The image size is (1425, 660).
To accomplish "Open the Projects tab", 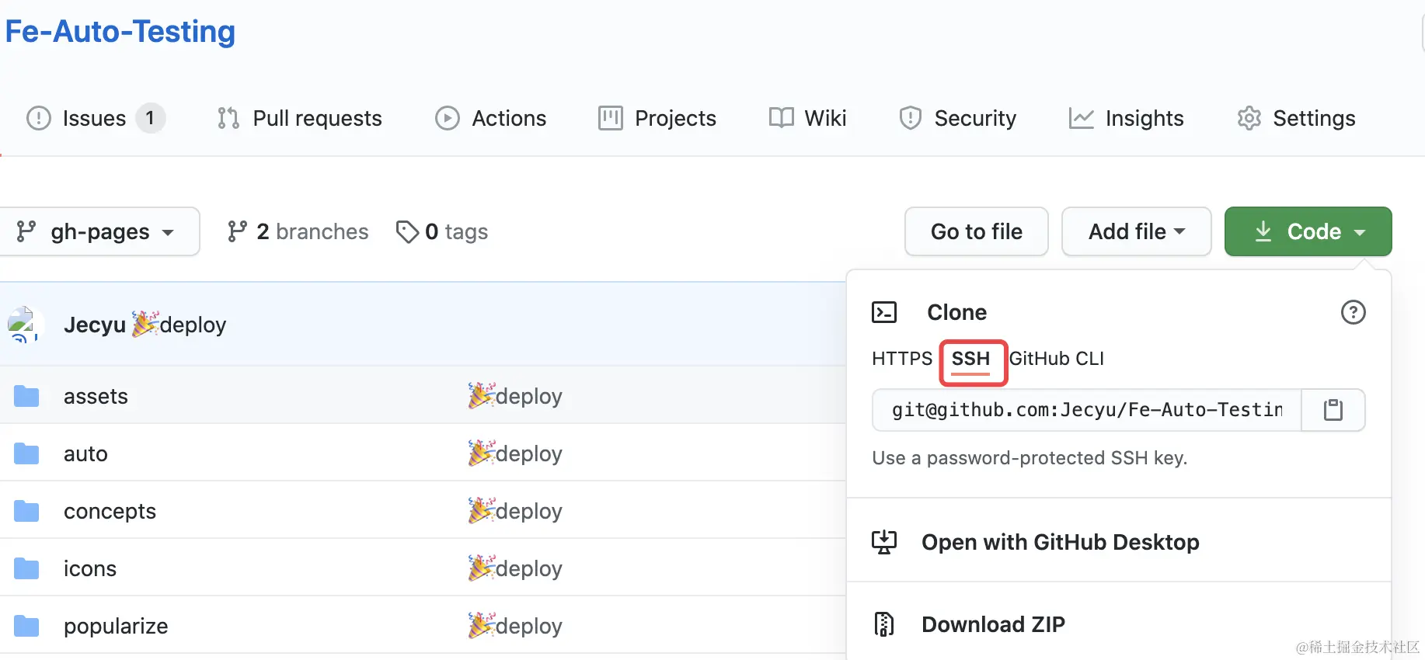I will 657,118.
